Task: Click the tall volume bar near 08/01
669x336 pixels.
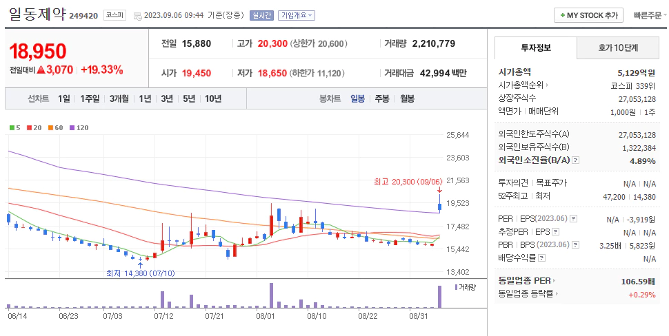Action: [x=271, y=295]
